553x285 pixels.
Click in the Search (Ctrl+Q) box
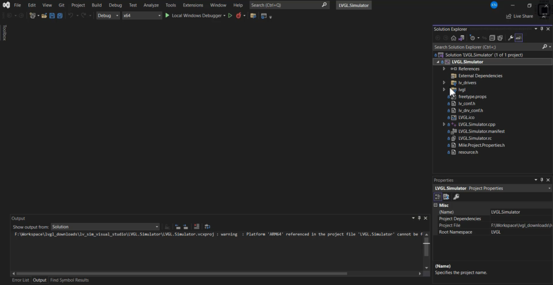tap(289, 5)
